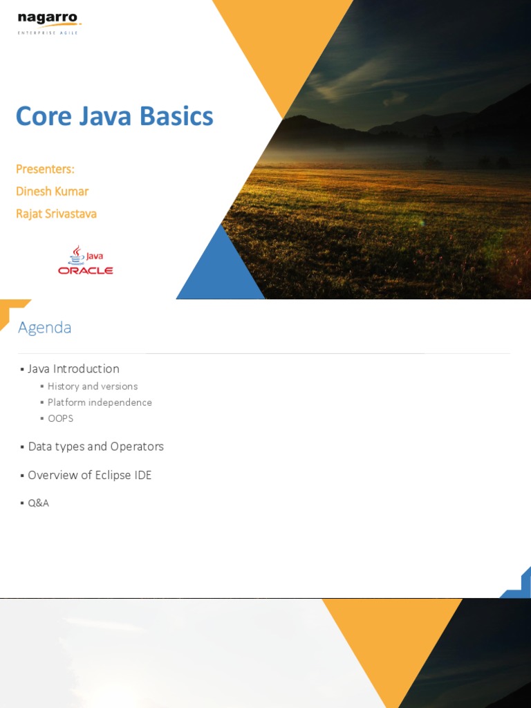The image size is (531, 708).
Task: Click presenter name Rajat Srivastava
Action: 57,214
